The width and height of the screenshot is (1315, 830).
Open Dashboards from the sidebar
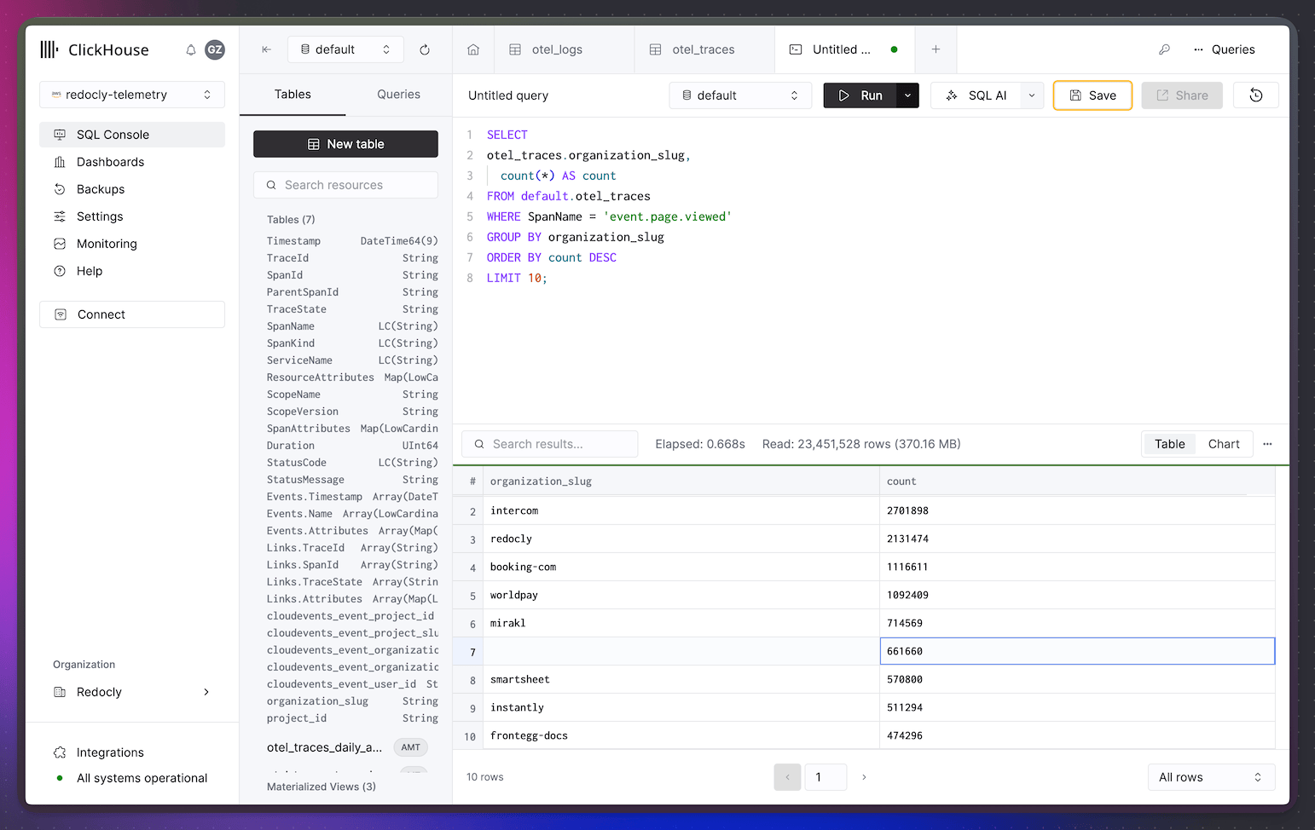pos(132,162)
